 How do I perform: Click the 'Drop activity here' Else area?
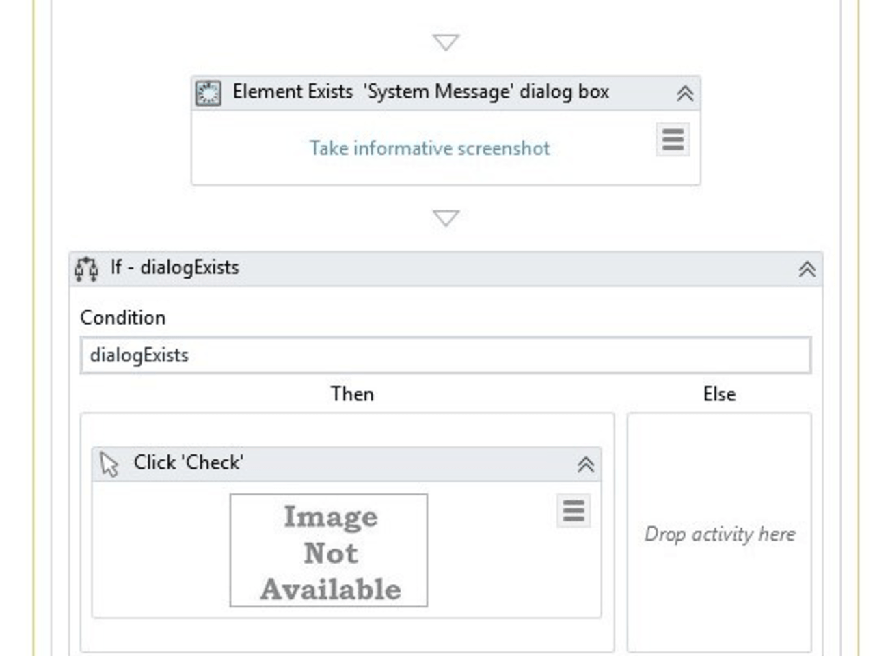click(x=719, y=534)
